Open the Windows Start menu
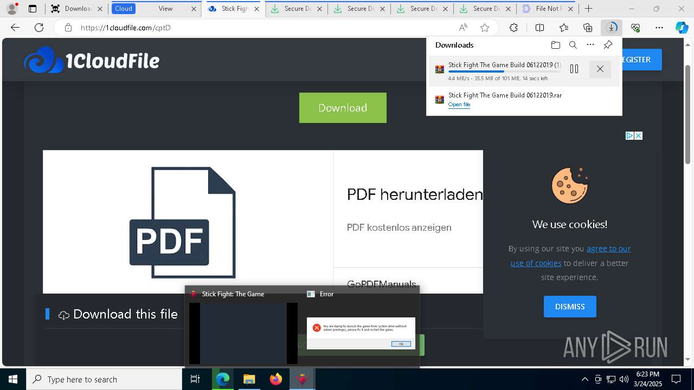 (13, 379)
